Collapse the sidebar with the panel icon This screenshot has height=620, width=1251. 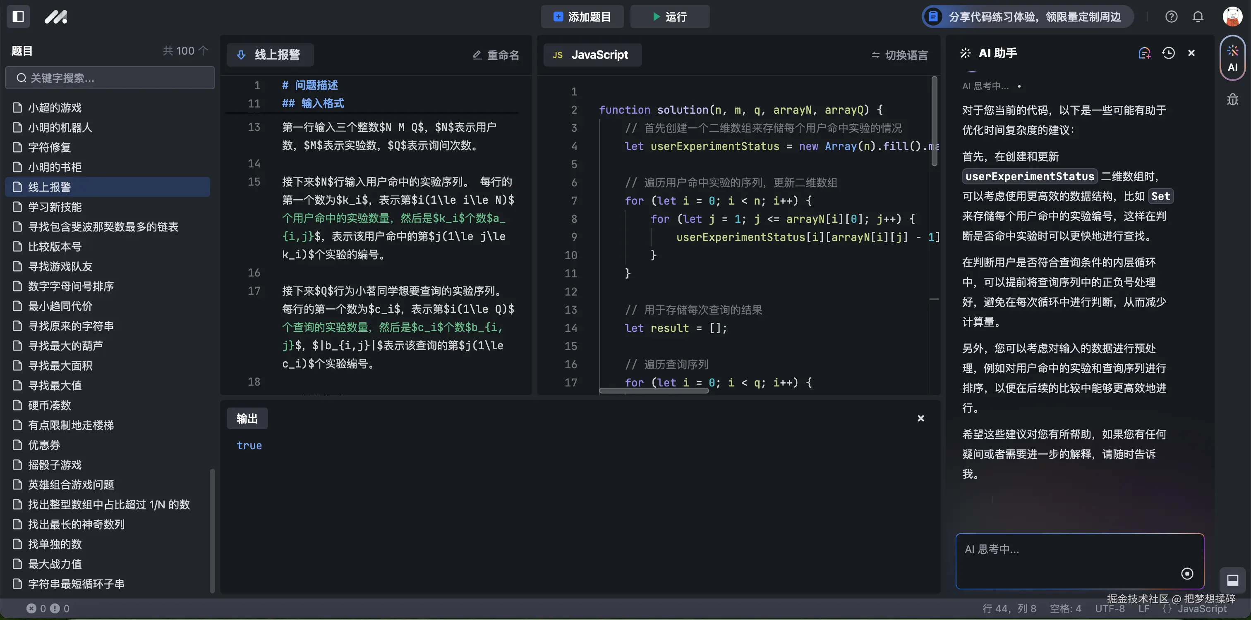pos(17,17)
